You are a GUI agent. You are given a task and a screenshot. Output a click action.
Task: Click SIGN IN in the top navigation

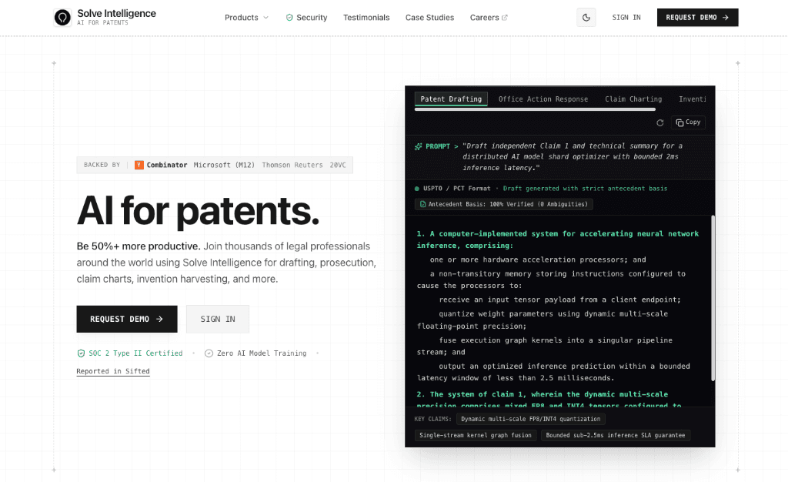[626, 18]
